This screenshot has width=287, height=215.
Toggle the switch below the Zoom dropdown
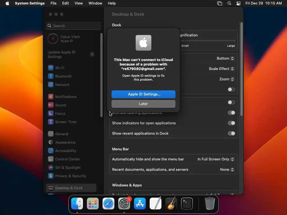[231, 89]
